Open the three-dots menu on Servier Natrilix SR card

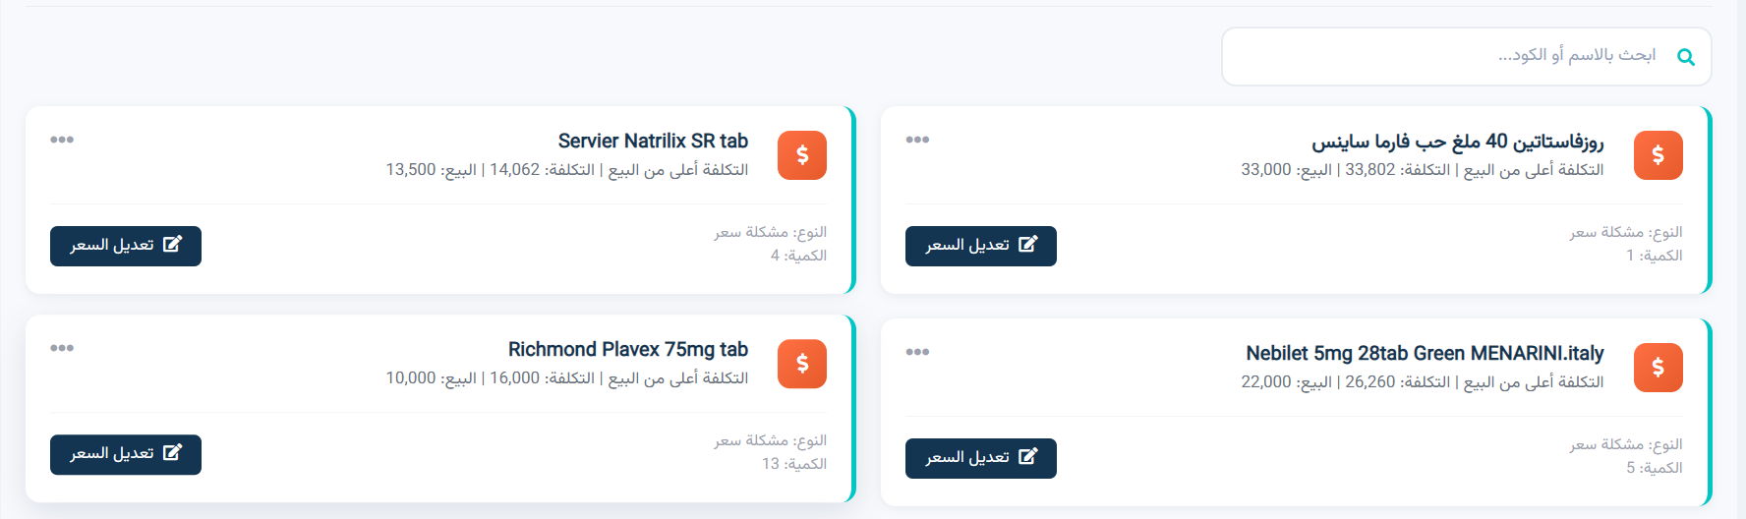click(x=62, y=140)
